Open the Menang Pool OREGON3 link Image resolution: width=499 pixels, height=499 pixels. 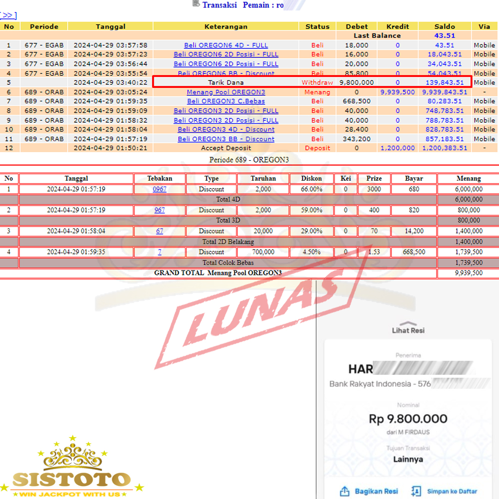click(x=226, y=92)
